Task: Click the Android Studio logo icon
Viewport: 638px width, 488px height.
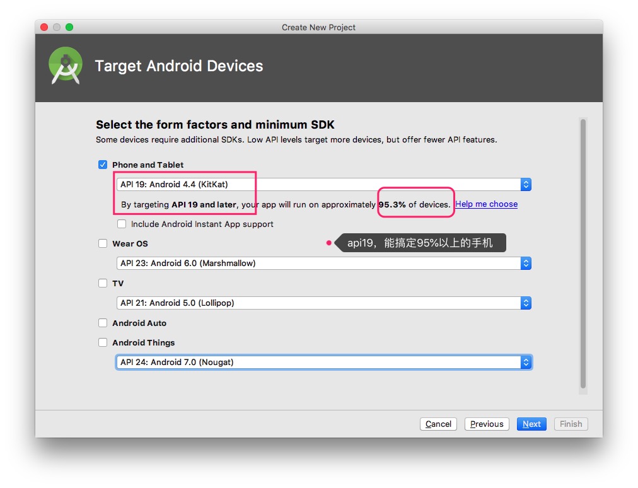Action: 65,66
